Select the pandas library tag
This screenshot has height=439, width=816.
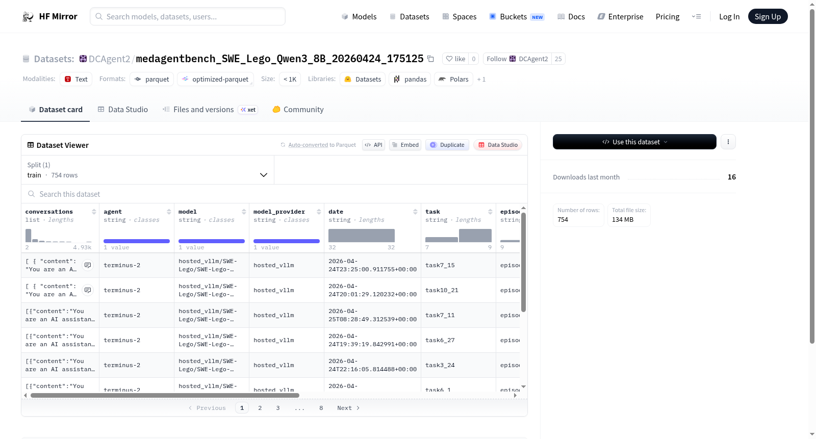(x=410, y=79)
